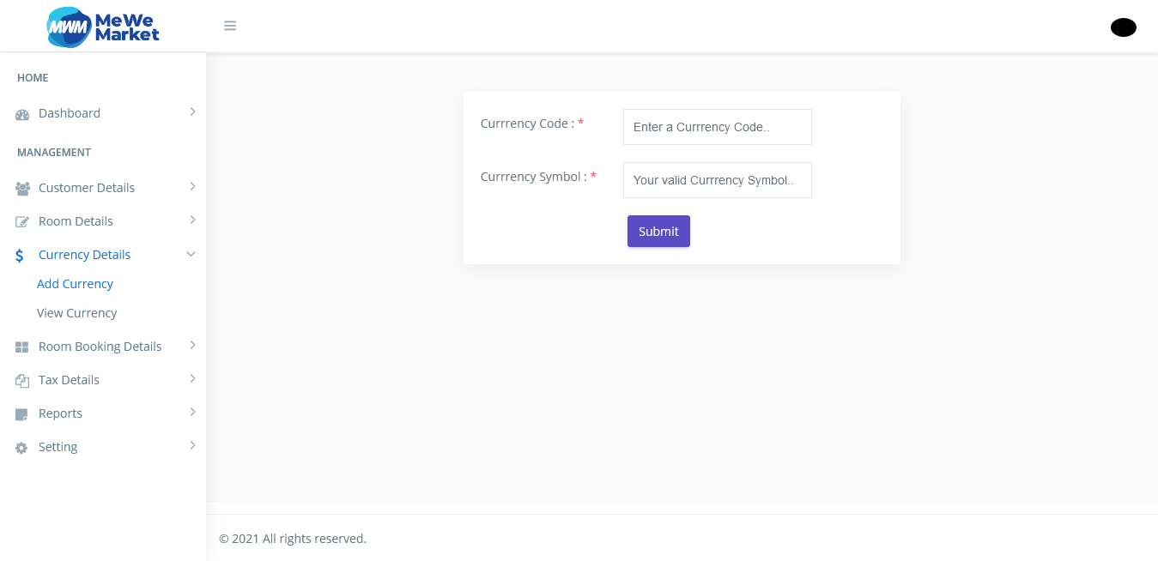1158x561 pixels.
Task: Click the Room Details edit icon
Action: pos(22,222)
